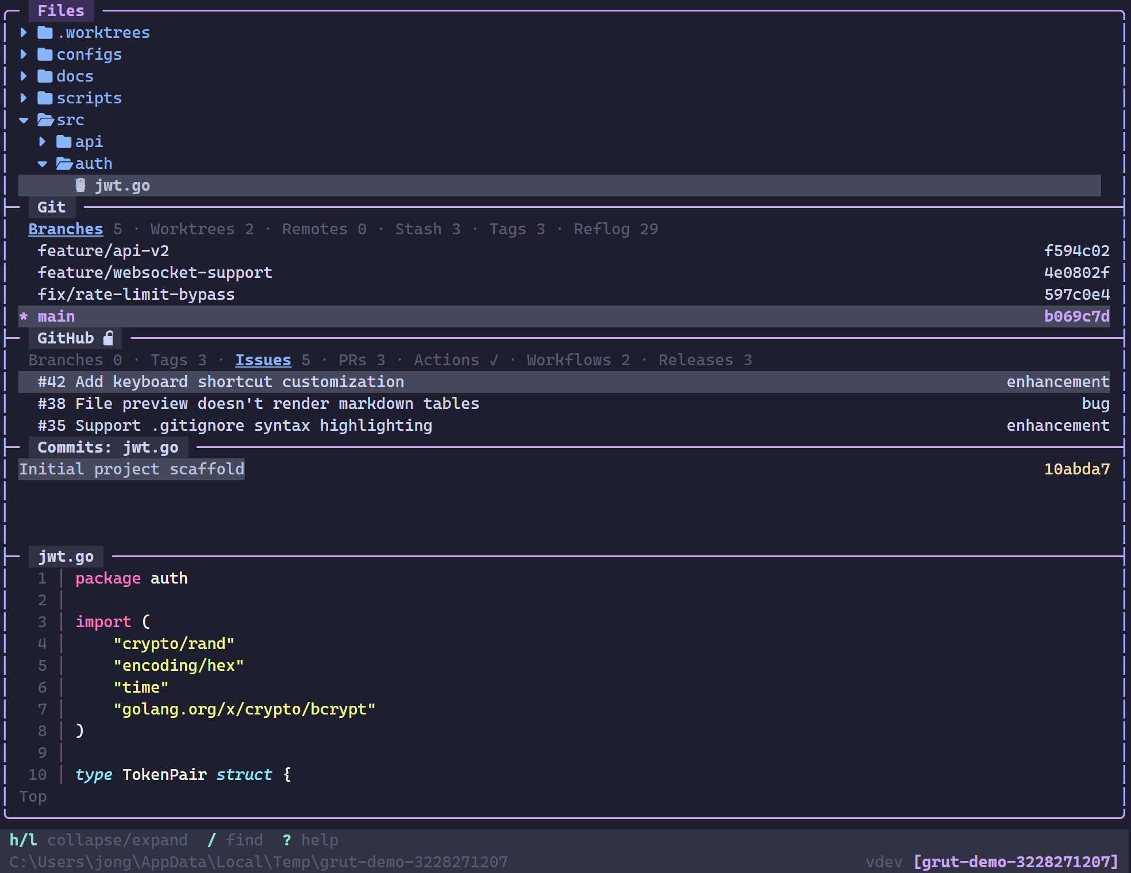The height and width of the screenshot is (873, 1131).
Task: Expand the configs folder arrow
Action: click(x=24, y=55)
